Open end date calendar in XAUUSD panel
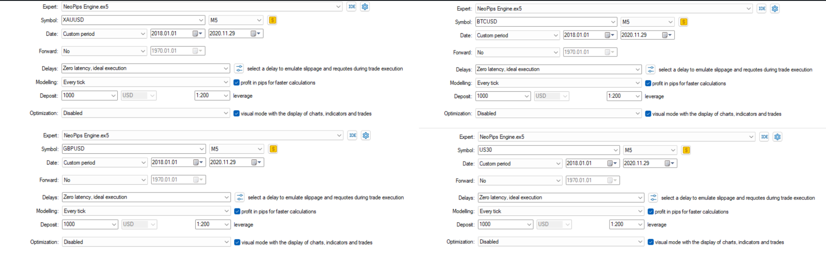This screenshot has width=826, height=255. click(x=256, y=34)
